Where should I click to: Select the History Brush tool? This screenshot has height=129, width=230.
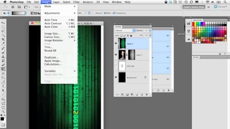tap(3, 61)
